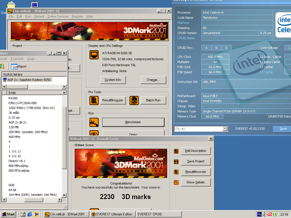Click the Save button in EVEREST CPUID
Image resolution: width=291 pixels, height=218 pixels.
[283, 129]
